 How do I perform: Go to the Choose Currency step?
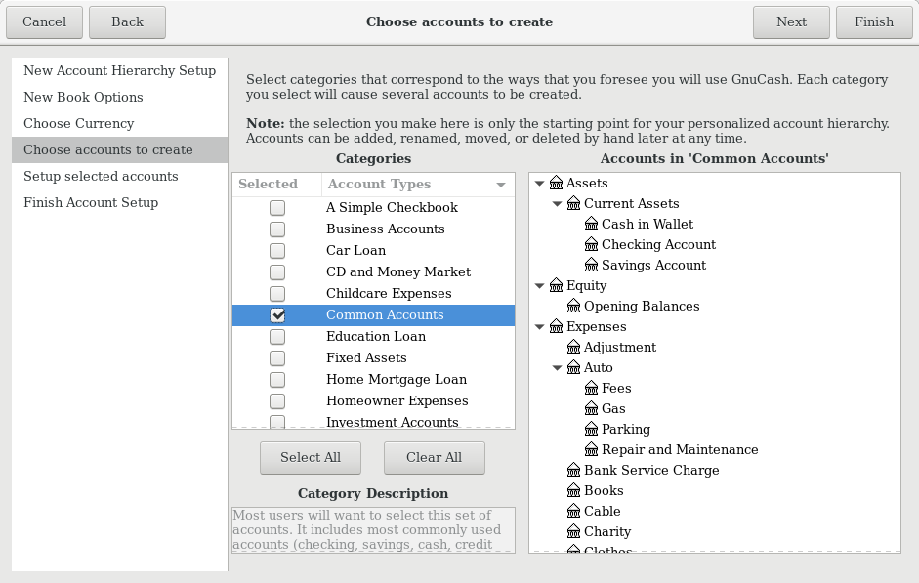tap(79, 123)
